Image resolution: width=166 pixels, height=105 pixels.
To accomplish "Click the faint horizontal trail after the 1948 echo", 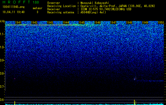I will [x=150, y=81].
